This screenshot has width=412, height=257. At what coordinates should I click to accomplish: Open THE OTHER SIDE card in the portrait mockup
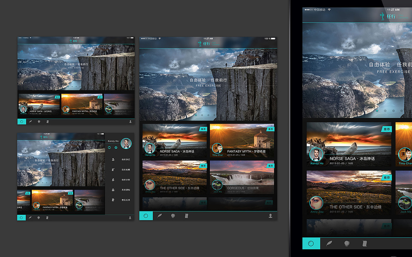pyautogui.click(x=175, y=178)
